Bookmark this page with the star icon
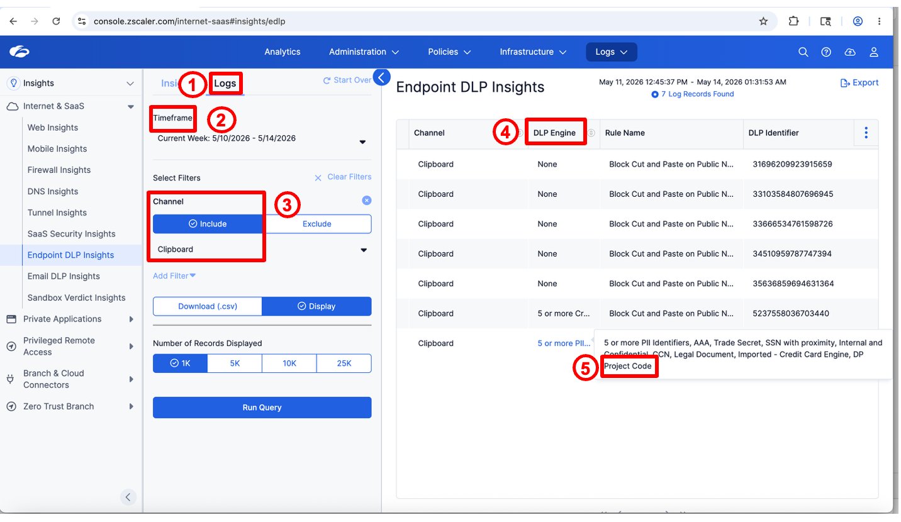 (x=763, y=21)
